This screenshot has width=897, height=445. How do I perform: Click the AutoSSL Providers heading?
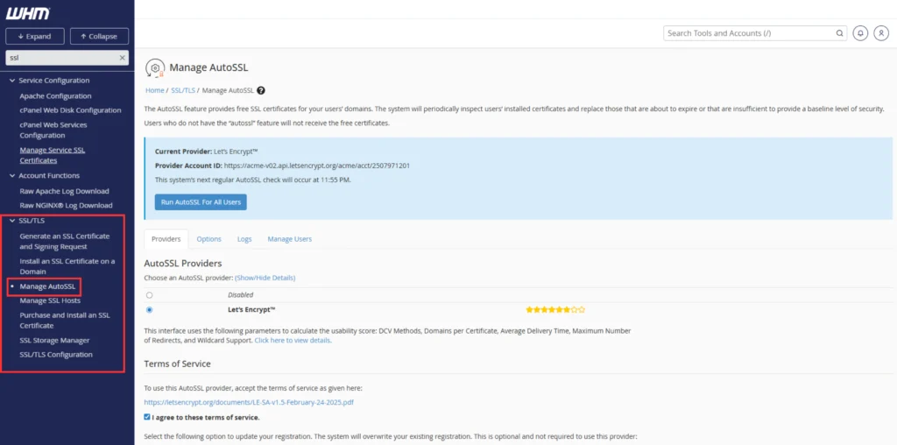pos(183,264)
